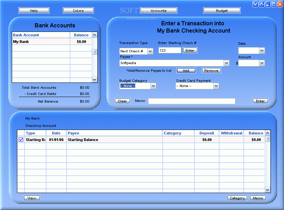This screenshot has width=284, height=210.
Task: Open the Budget screen
Action: click(222, 10)
